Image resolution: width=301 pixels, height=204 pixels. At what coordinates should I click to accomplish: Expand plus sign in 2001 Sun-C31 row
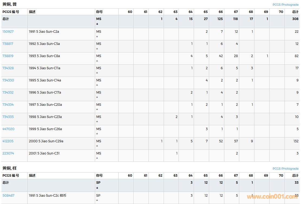pyautogui.click(x=97, y=158)
